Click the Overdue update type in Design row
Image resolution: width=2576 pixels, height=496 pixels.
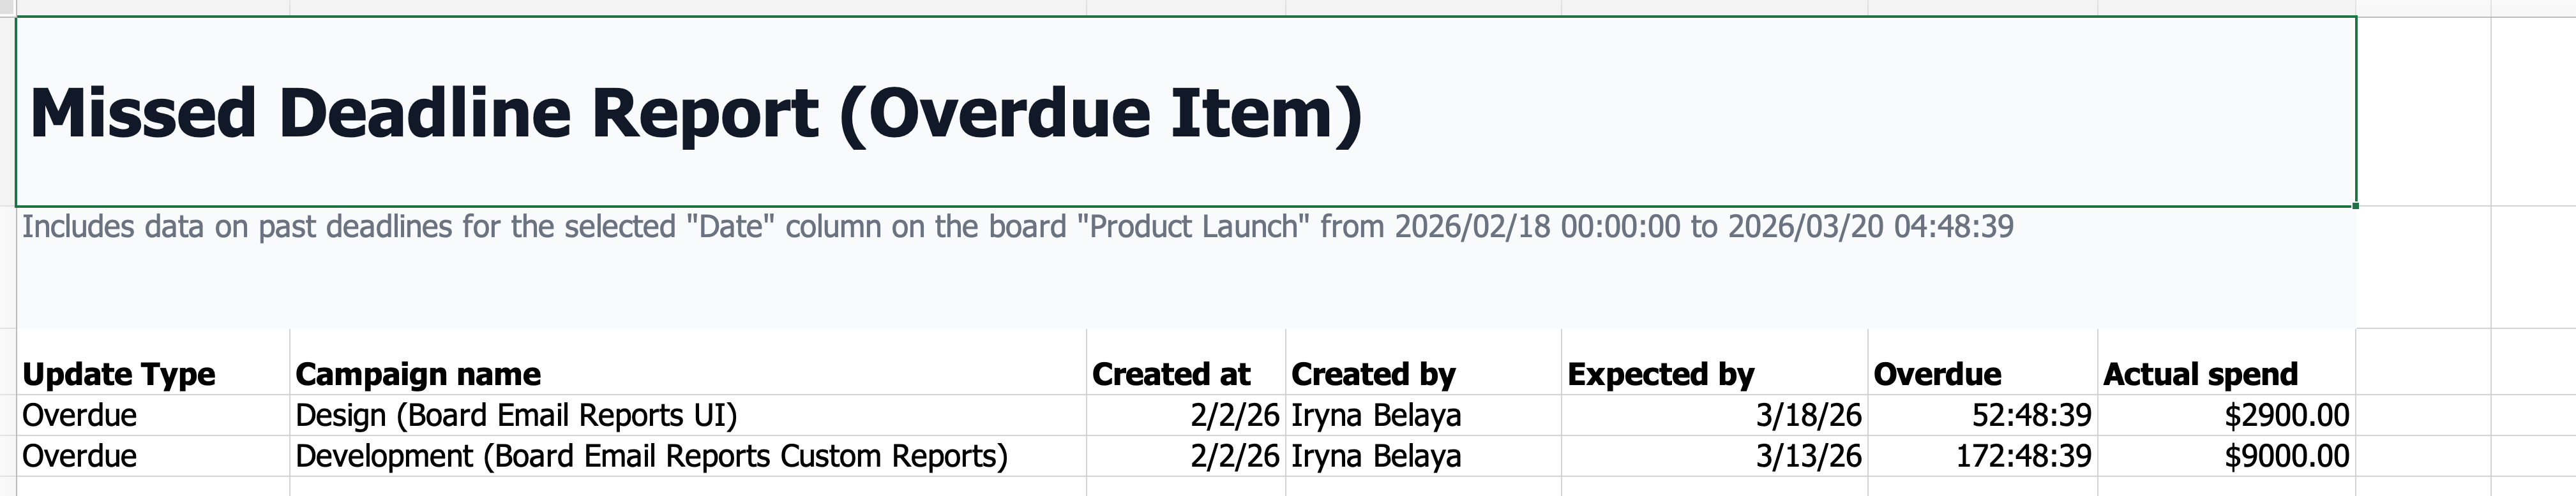pos(80,415)
